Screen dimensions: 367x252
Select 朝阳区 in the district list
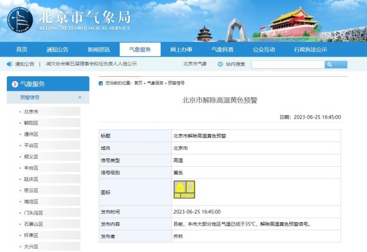click(31, 123)
